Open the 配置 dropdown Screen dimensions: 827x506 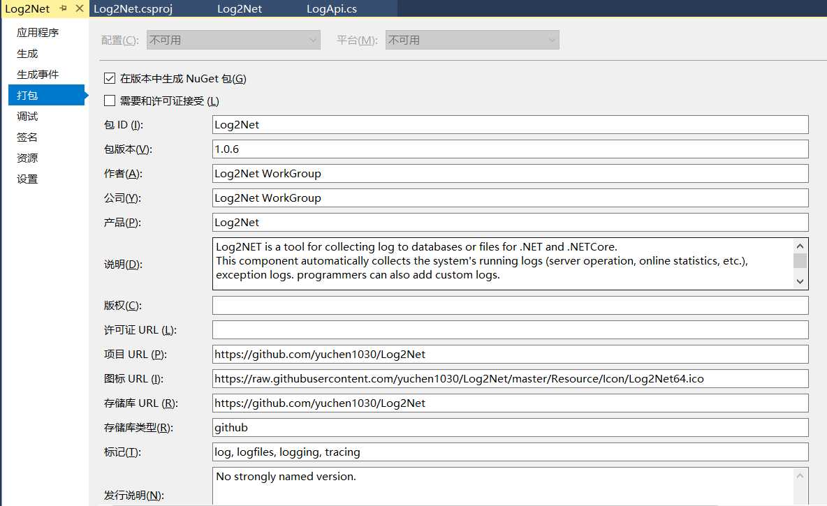point(234,40)
